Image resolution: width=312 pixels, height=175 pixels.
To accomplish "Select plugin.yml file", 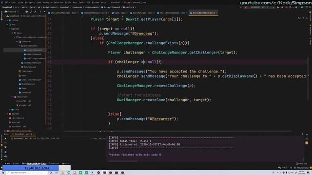I will 24,105.
